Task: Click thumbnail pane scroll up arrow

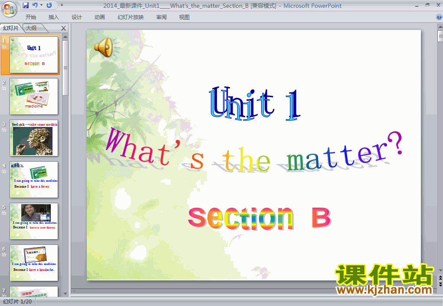Action: point(65,37)
